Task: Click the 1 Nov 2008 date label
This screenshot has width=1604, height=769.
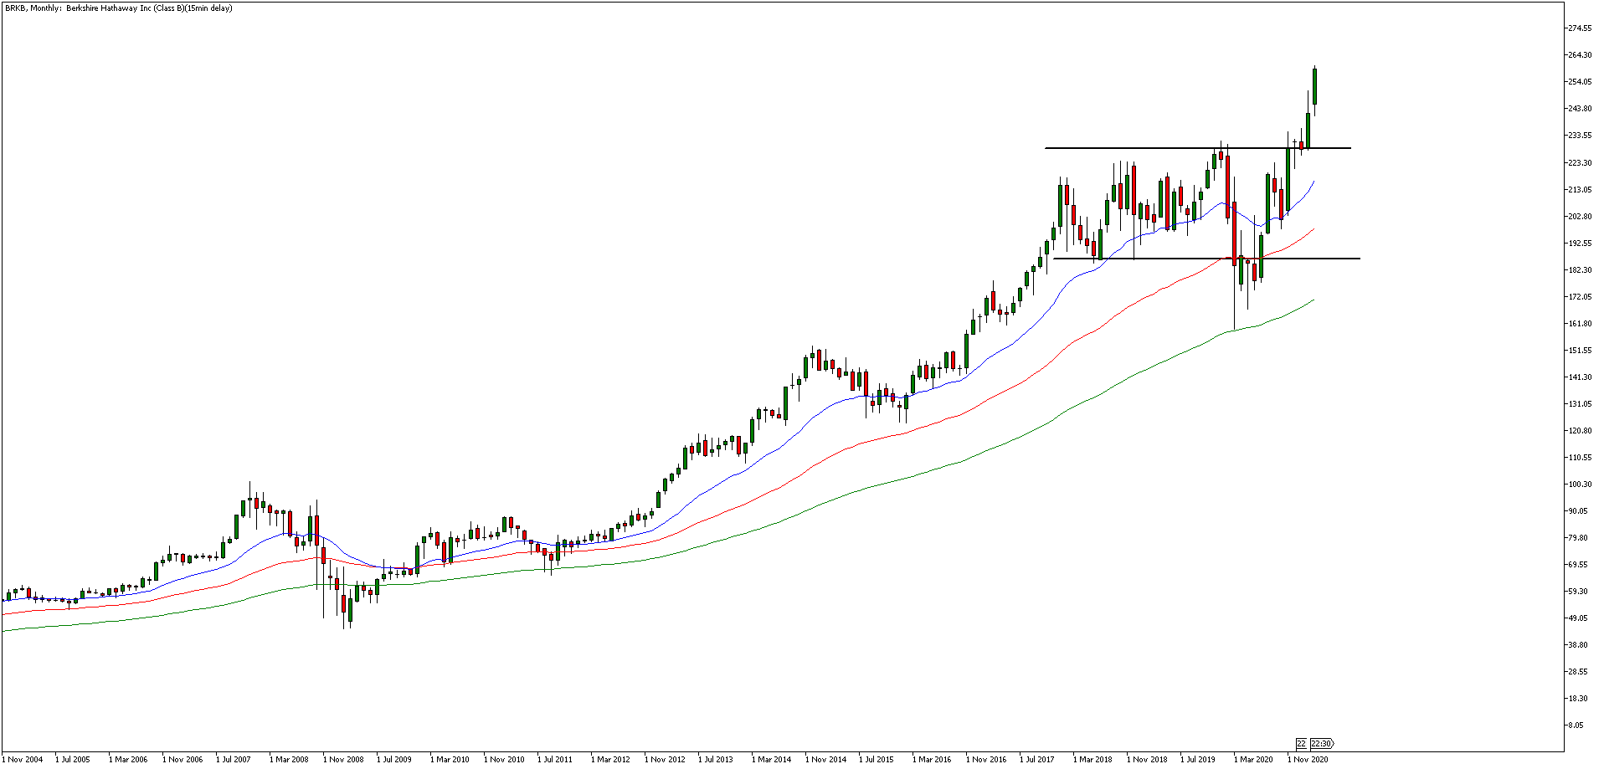Action: [344, 760]
